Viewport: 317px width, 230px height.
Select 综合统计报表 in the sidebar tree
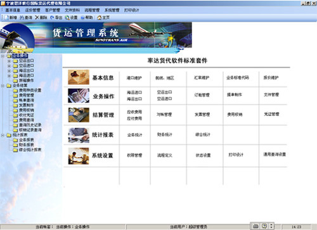tap(30, 150)
